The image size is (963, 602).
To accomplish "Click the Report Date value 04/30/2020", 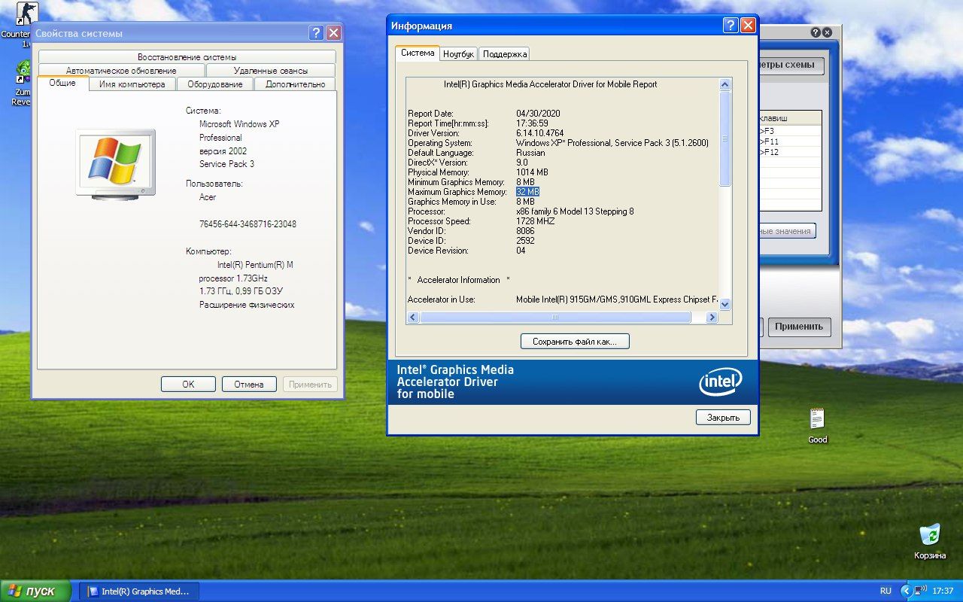I will point(538,114).
